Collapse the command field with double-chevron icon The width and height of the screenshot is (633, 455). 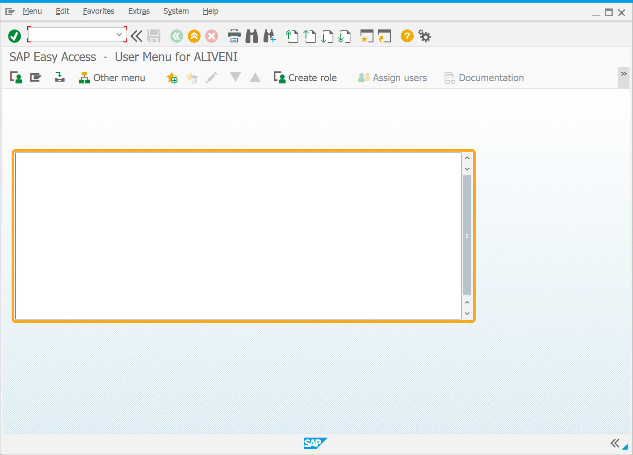(137, 36)
